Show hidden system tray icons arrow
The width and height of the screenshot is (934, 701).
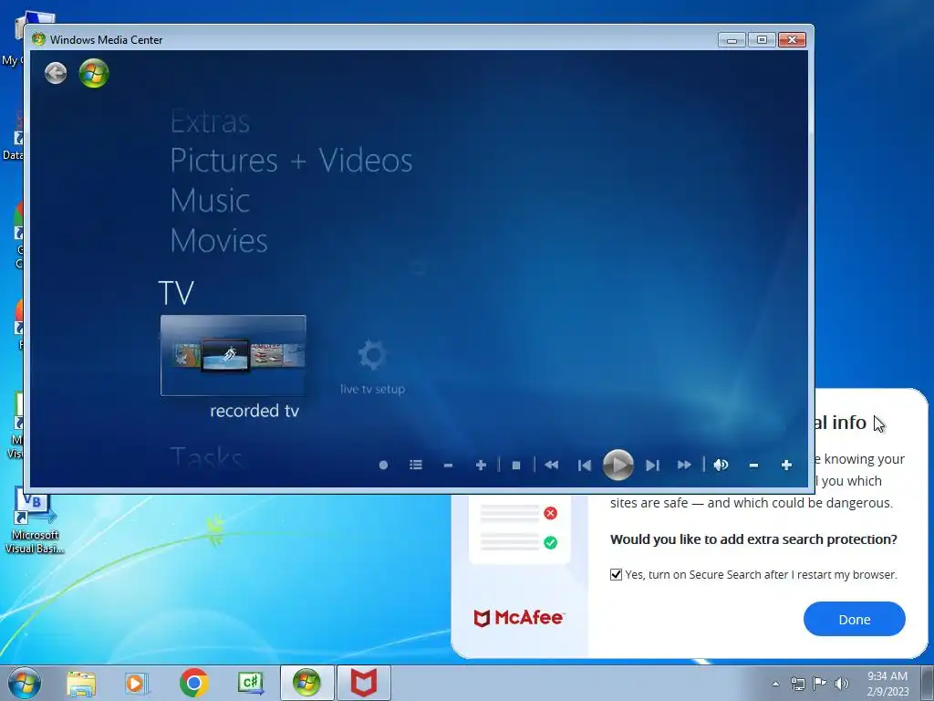point(775,684)
